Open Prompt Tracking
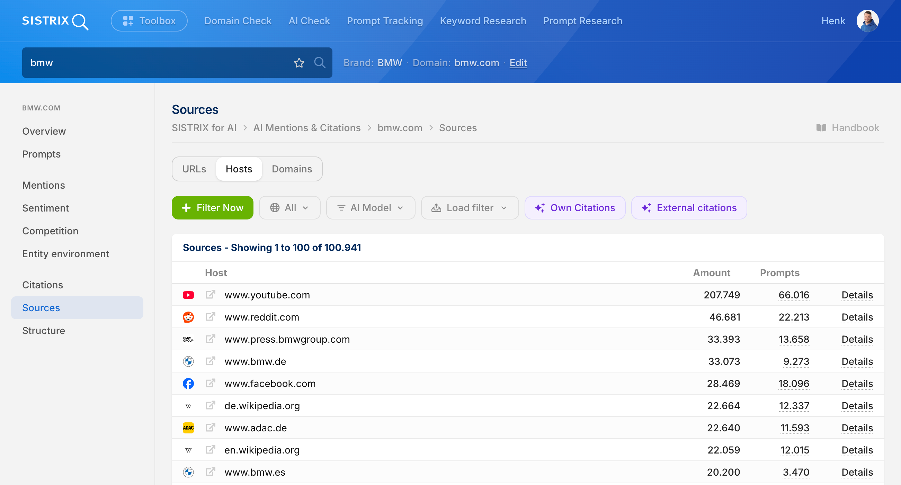This screenshot has width=901, height=485. click(385, 21)
